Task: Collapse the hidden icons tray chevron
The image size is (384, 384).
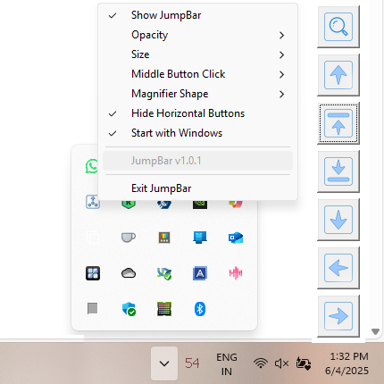Action: [x=164, y=363]
